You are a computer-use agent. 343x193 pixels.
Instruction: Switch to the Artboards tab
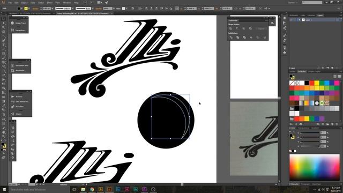[294, 16]
